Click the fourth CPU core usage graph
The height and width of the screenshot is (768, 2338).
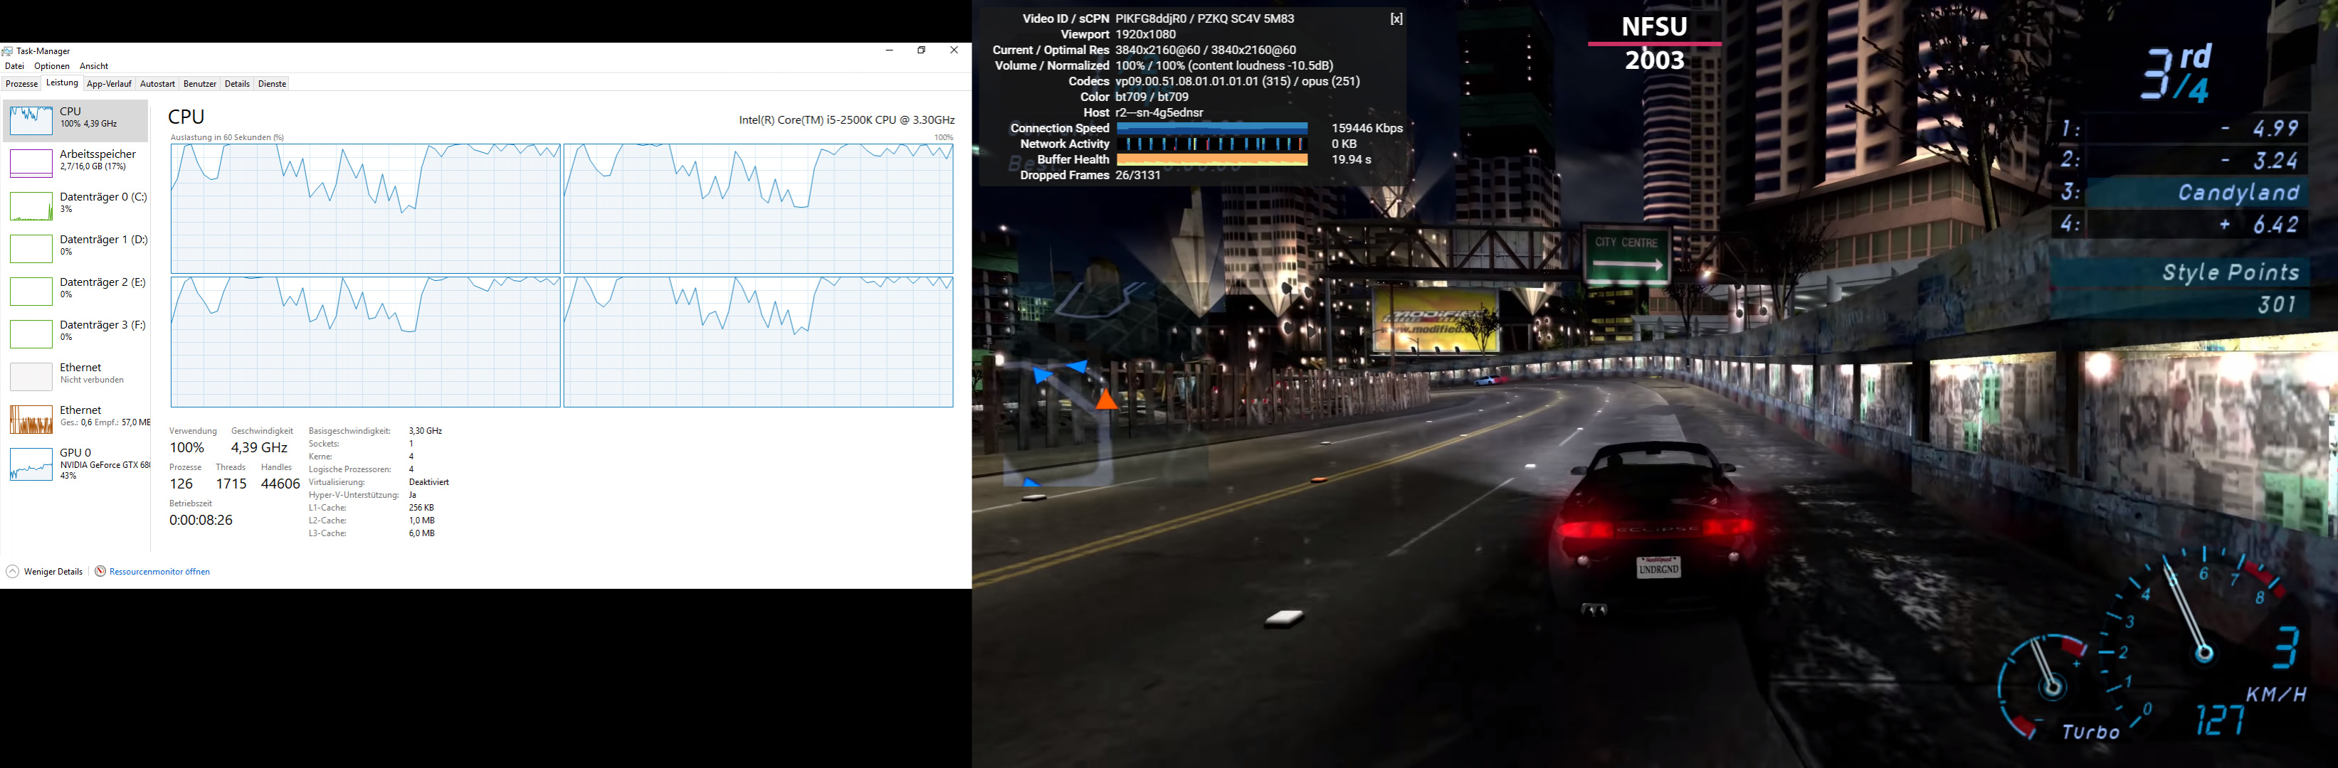pos(759,342)
